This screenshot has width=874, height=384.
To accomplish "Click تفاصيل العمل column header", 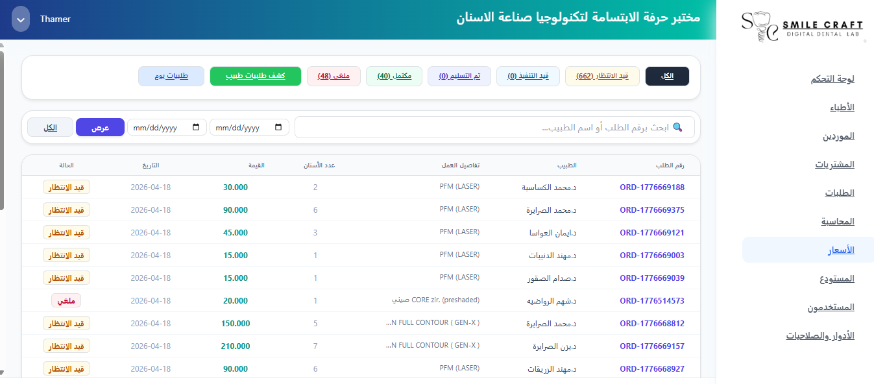I will (x=460, y=165).
